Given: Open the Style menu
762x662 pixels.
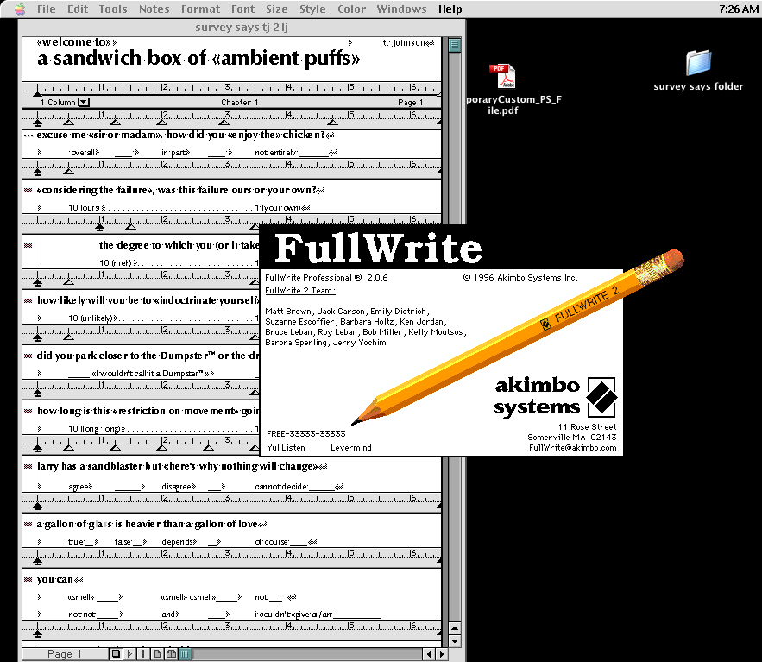Looking at the screenshot, I should tap(312, 9).
